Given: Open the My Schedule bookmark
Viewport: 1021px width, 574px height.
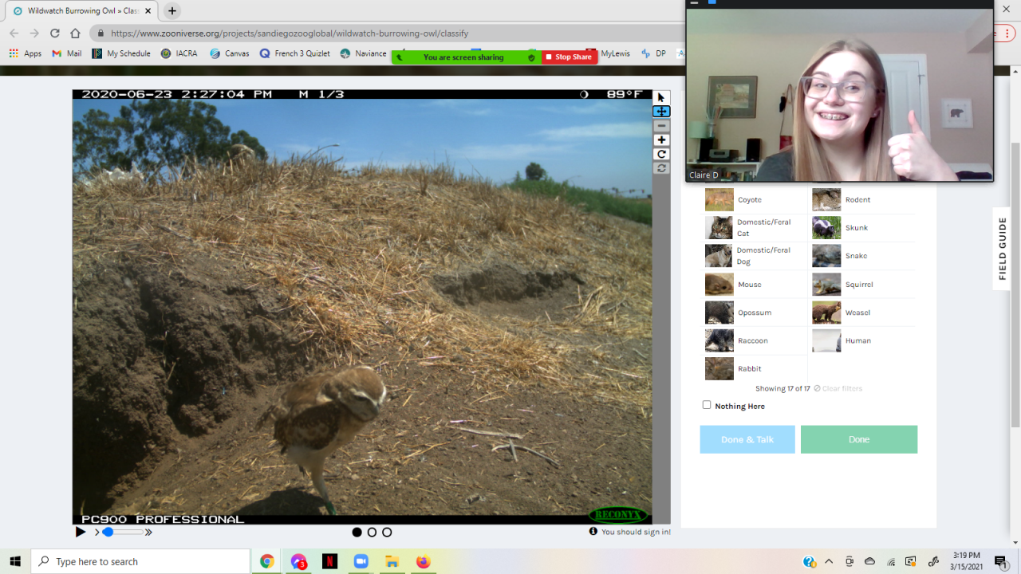Looking at the screenshot, I should coord(121,53).
